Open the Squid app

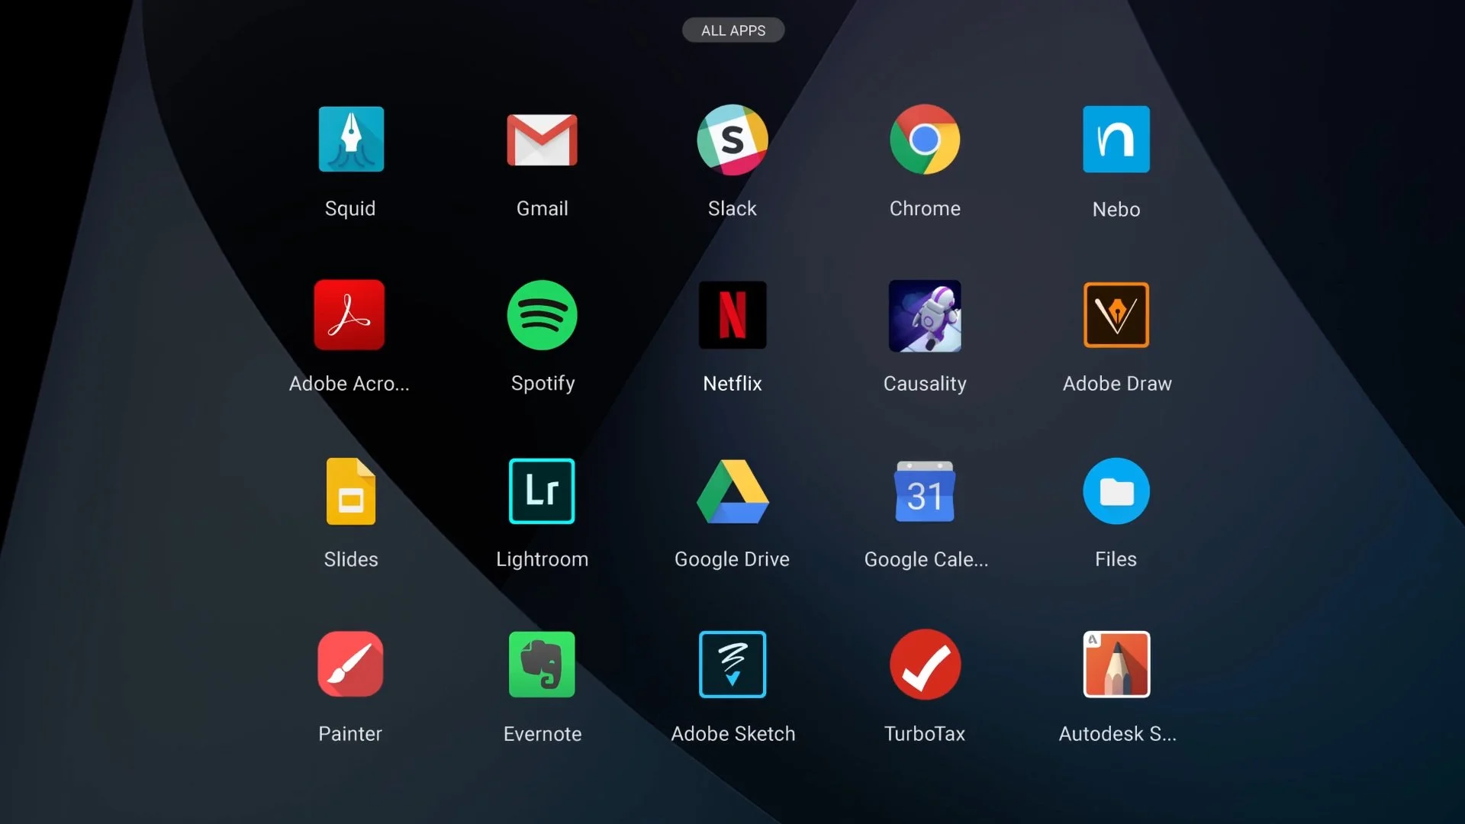coord(351,140)
